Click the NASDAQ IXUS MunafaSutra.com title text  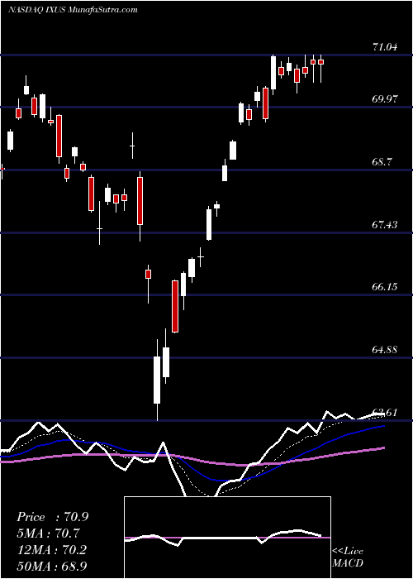click(x=73, y=10)
